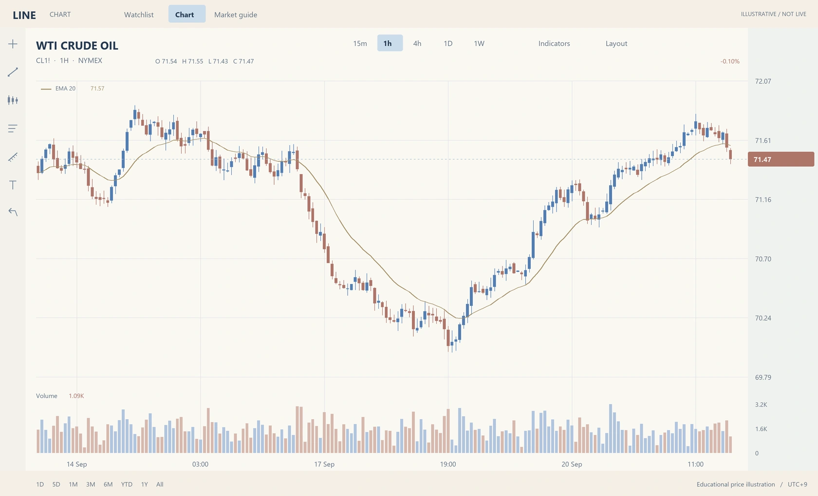This screenshot has width=818, height=496.
Task: Choose the YTD range
Action: [x=127, y=484]
